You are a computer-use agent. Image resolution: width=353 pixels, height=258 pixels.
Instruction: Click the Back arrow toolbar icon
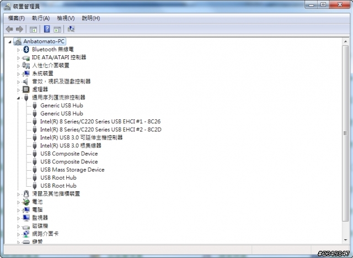tap(9, 29)
